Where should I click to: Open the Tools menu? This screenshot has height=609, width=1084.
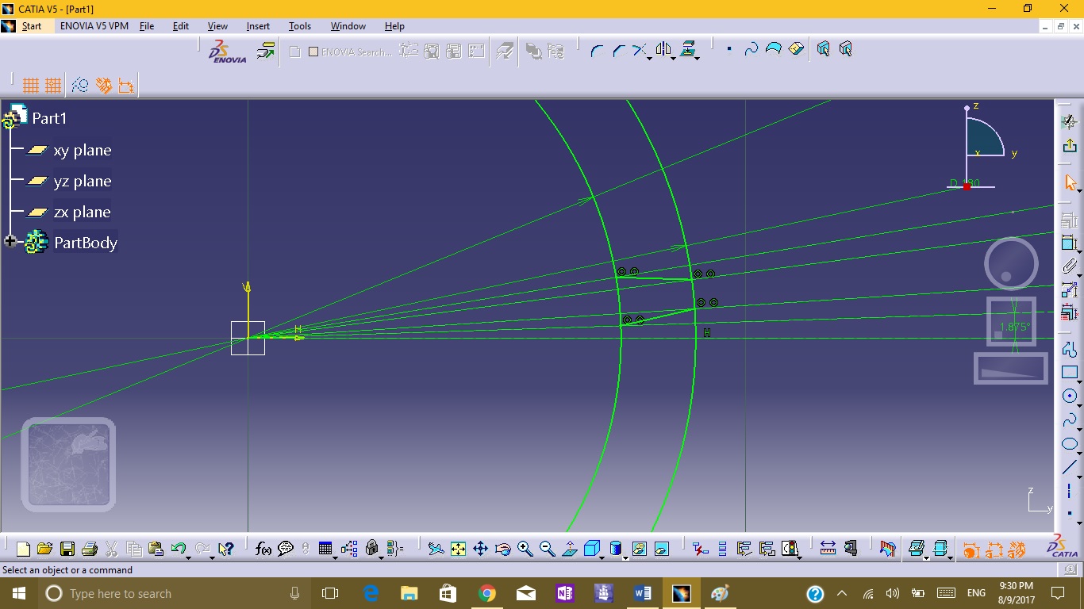point(300,26)
